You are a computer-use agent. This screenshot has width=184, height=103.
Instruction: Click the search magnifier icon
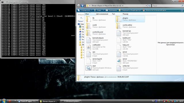[x=183, y=6]
